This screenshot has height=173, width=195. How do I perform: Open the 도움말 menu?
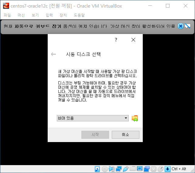[x=79, y=15]
